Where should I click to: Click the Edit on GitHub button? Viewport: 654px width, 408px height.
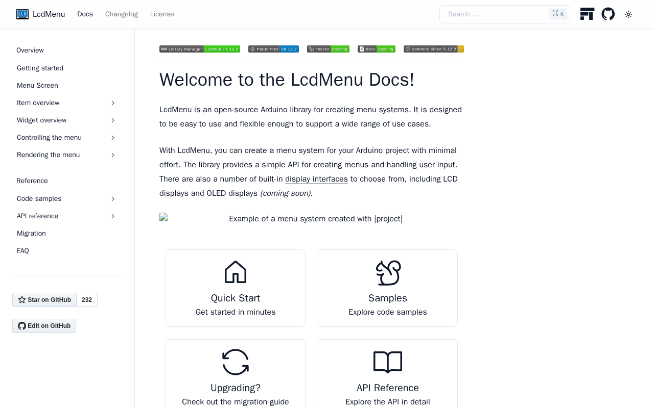coord(44,326)
